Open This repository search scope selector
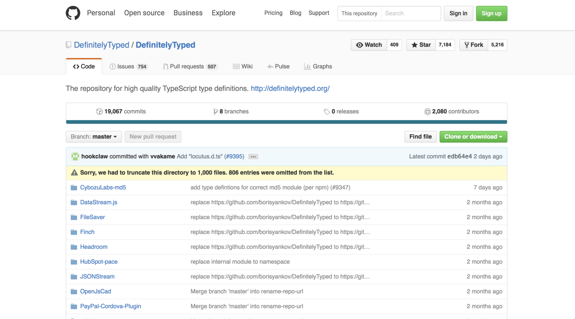 [359, 13]
